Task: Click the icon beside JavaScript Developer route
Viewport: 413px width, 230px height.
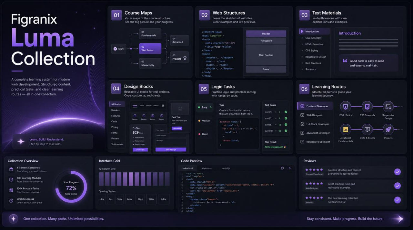Action: (x=302, y=133)
